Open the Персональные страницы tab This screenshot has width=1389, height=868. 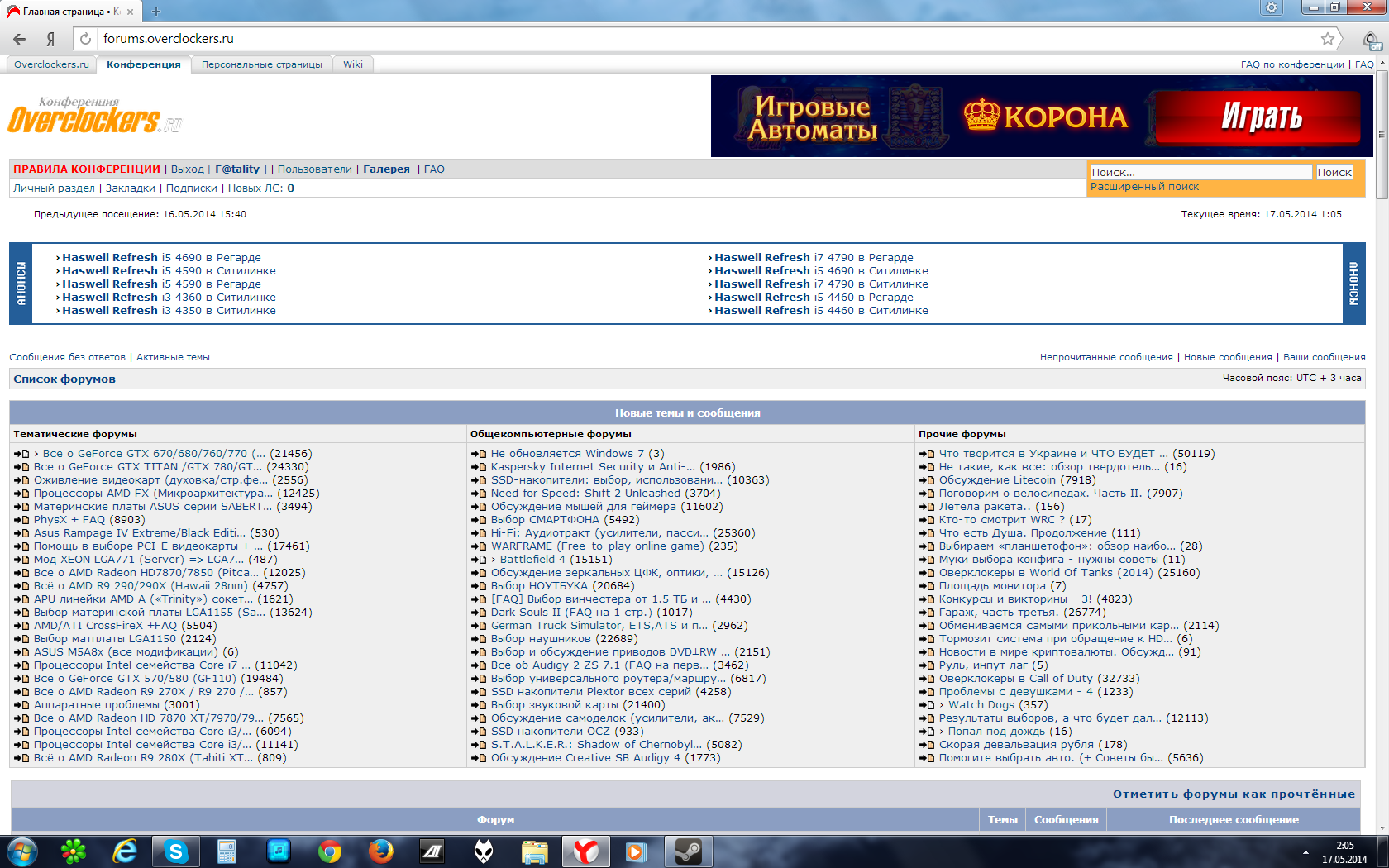tap(262, 64)
